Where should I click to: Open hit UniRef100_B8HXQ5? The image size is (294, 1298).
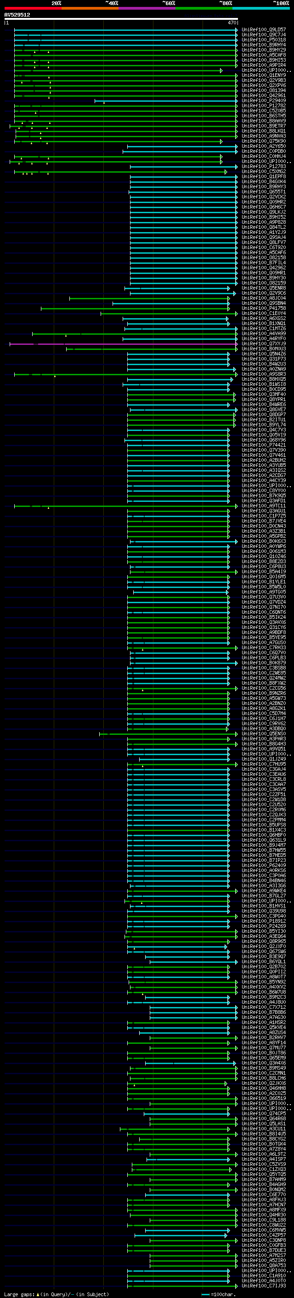(x=264, y=379)
